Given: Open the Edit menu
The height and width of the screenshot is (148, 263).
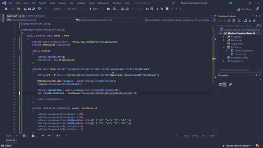Looking at the screenshot, I should tap(18, 3).
